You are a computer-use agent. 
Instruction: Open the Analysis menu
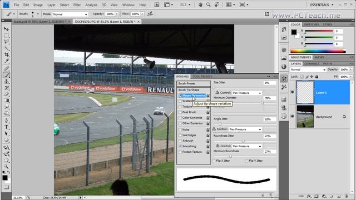(91, 5)
